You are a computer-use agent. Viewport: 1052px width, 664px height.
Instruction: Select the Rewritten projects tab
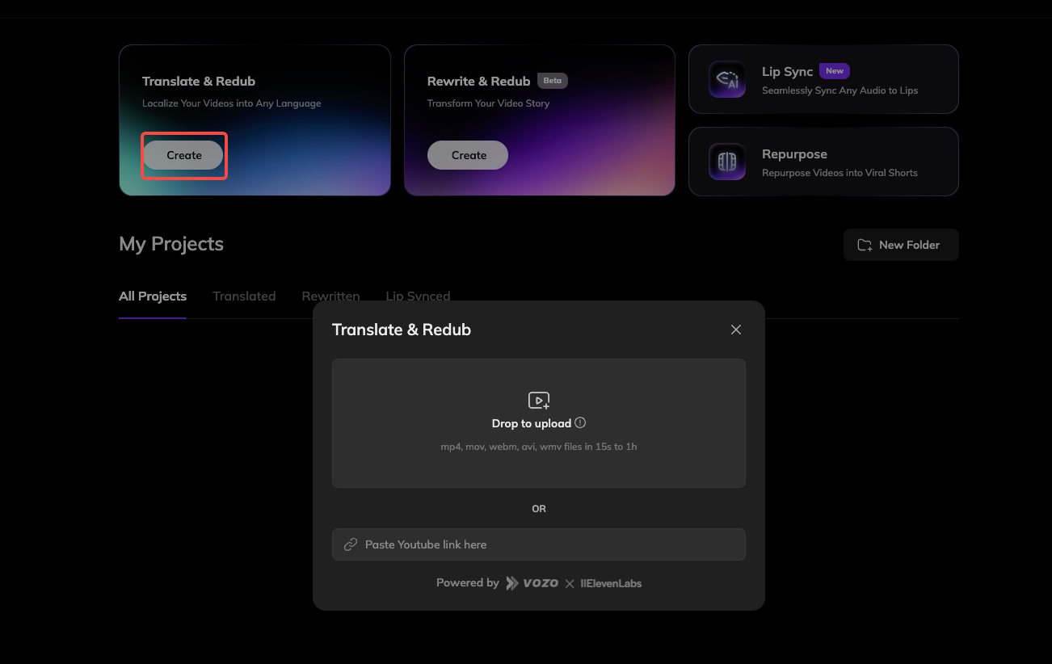pos(330,296)
